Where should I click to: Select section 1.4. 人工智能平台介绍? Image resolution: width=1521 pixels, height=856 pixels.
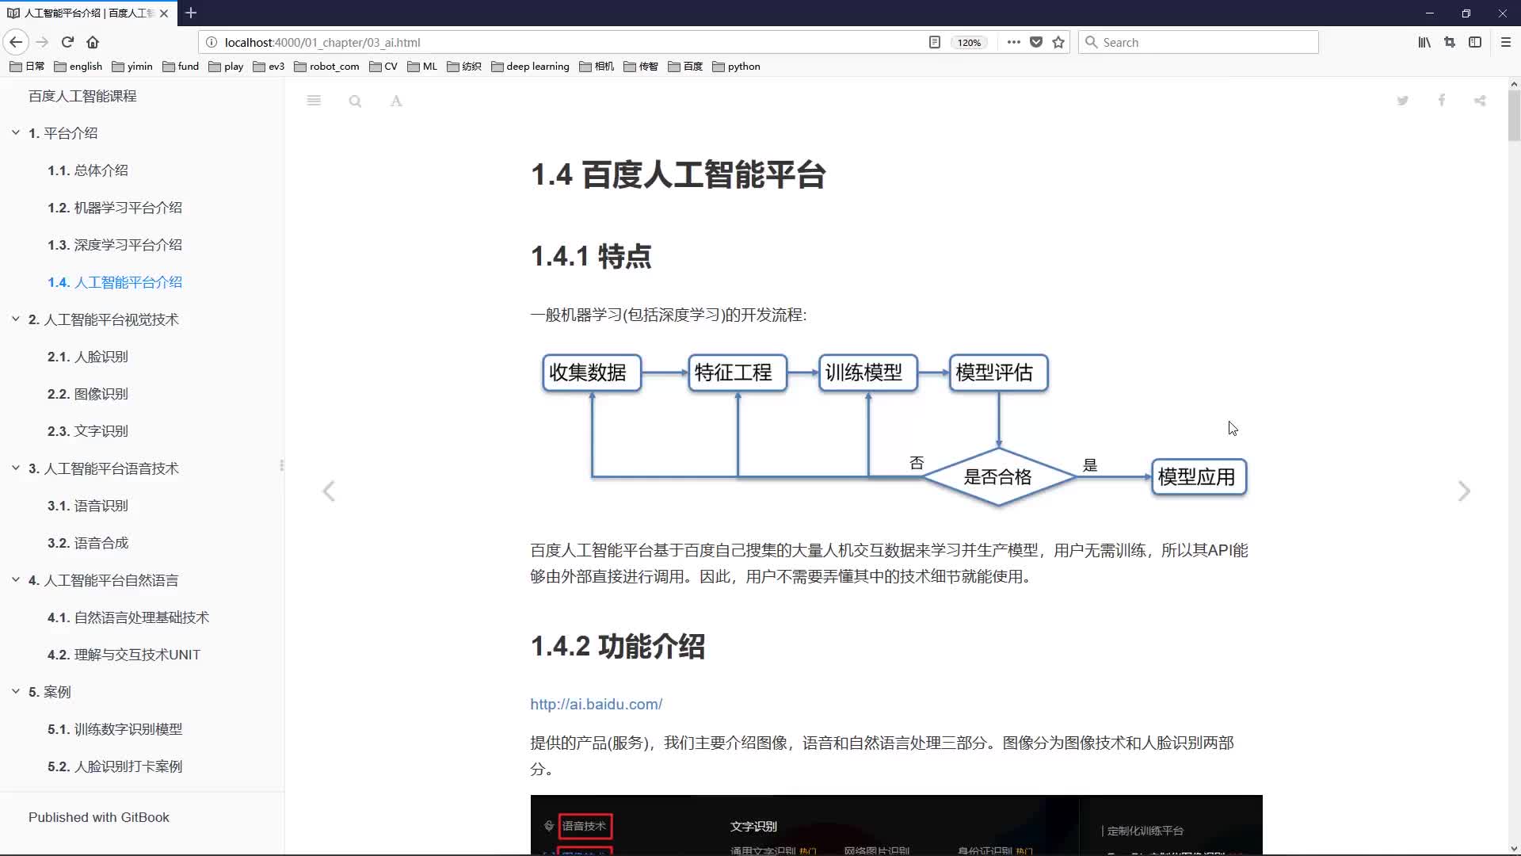point(115,282)
